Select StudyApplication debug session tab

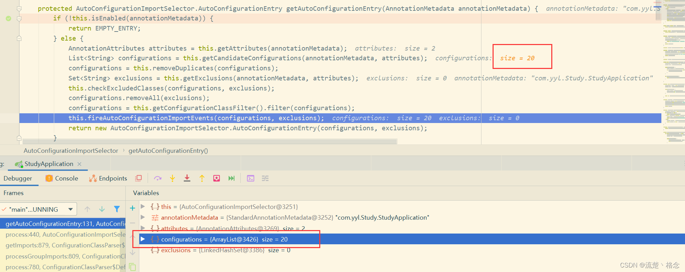tap(49, 164)
